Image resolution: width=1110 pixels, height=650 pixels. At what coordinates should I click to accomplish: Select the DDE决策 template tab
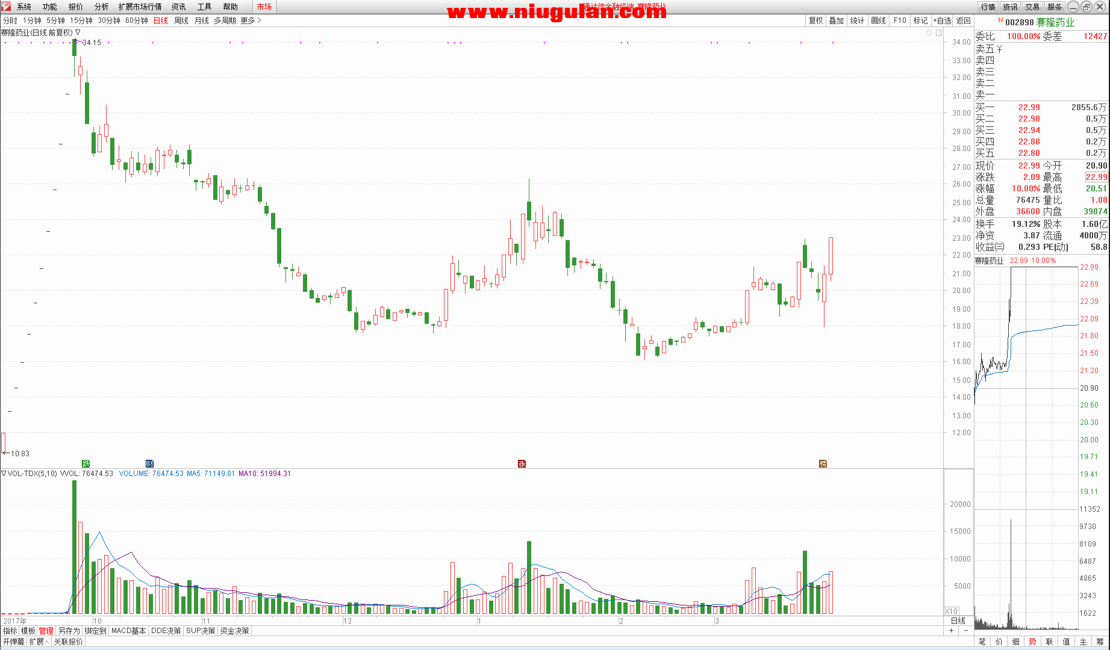(166, 631)
